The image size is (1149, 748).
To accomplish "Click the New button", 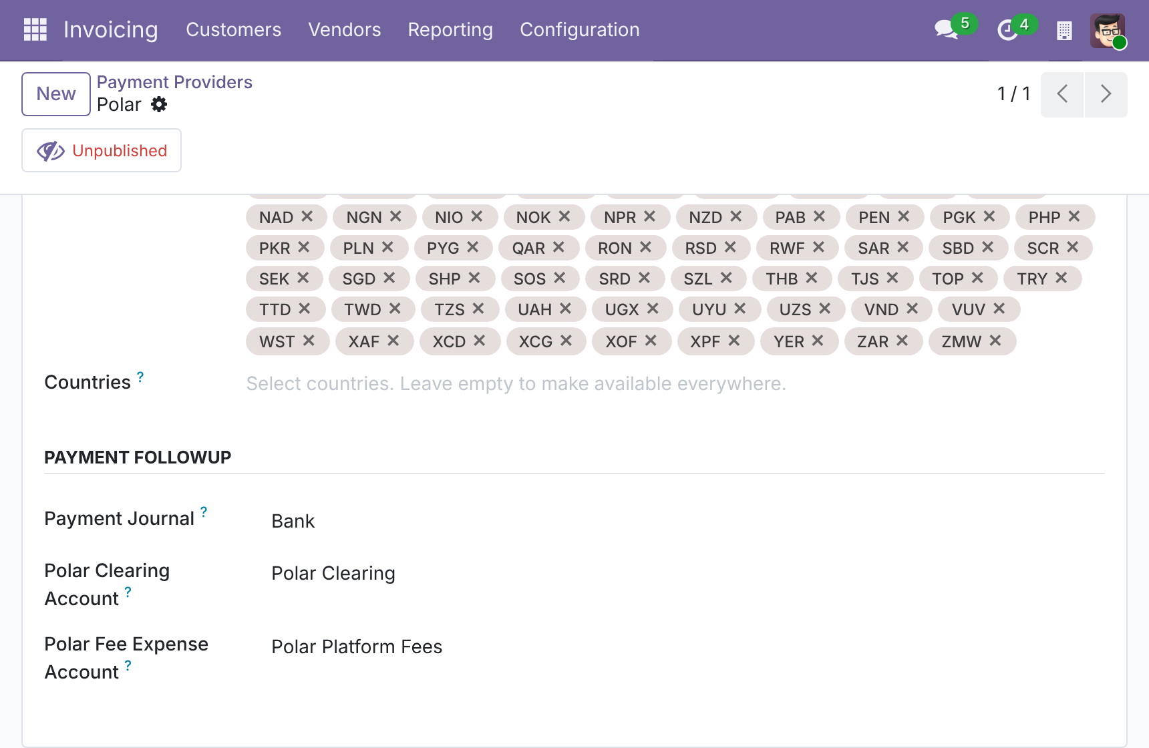I will pos(56,94).
